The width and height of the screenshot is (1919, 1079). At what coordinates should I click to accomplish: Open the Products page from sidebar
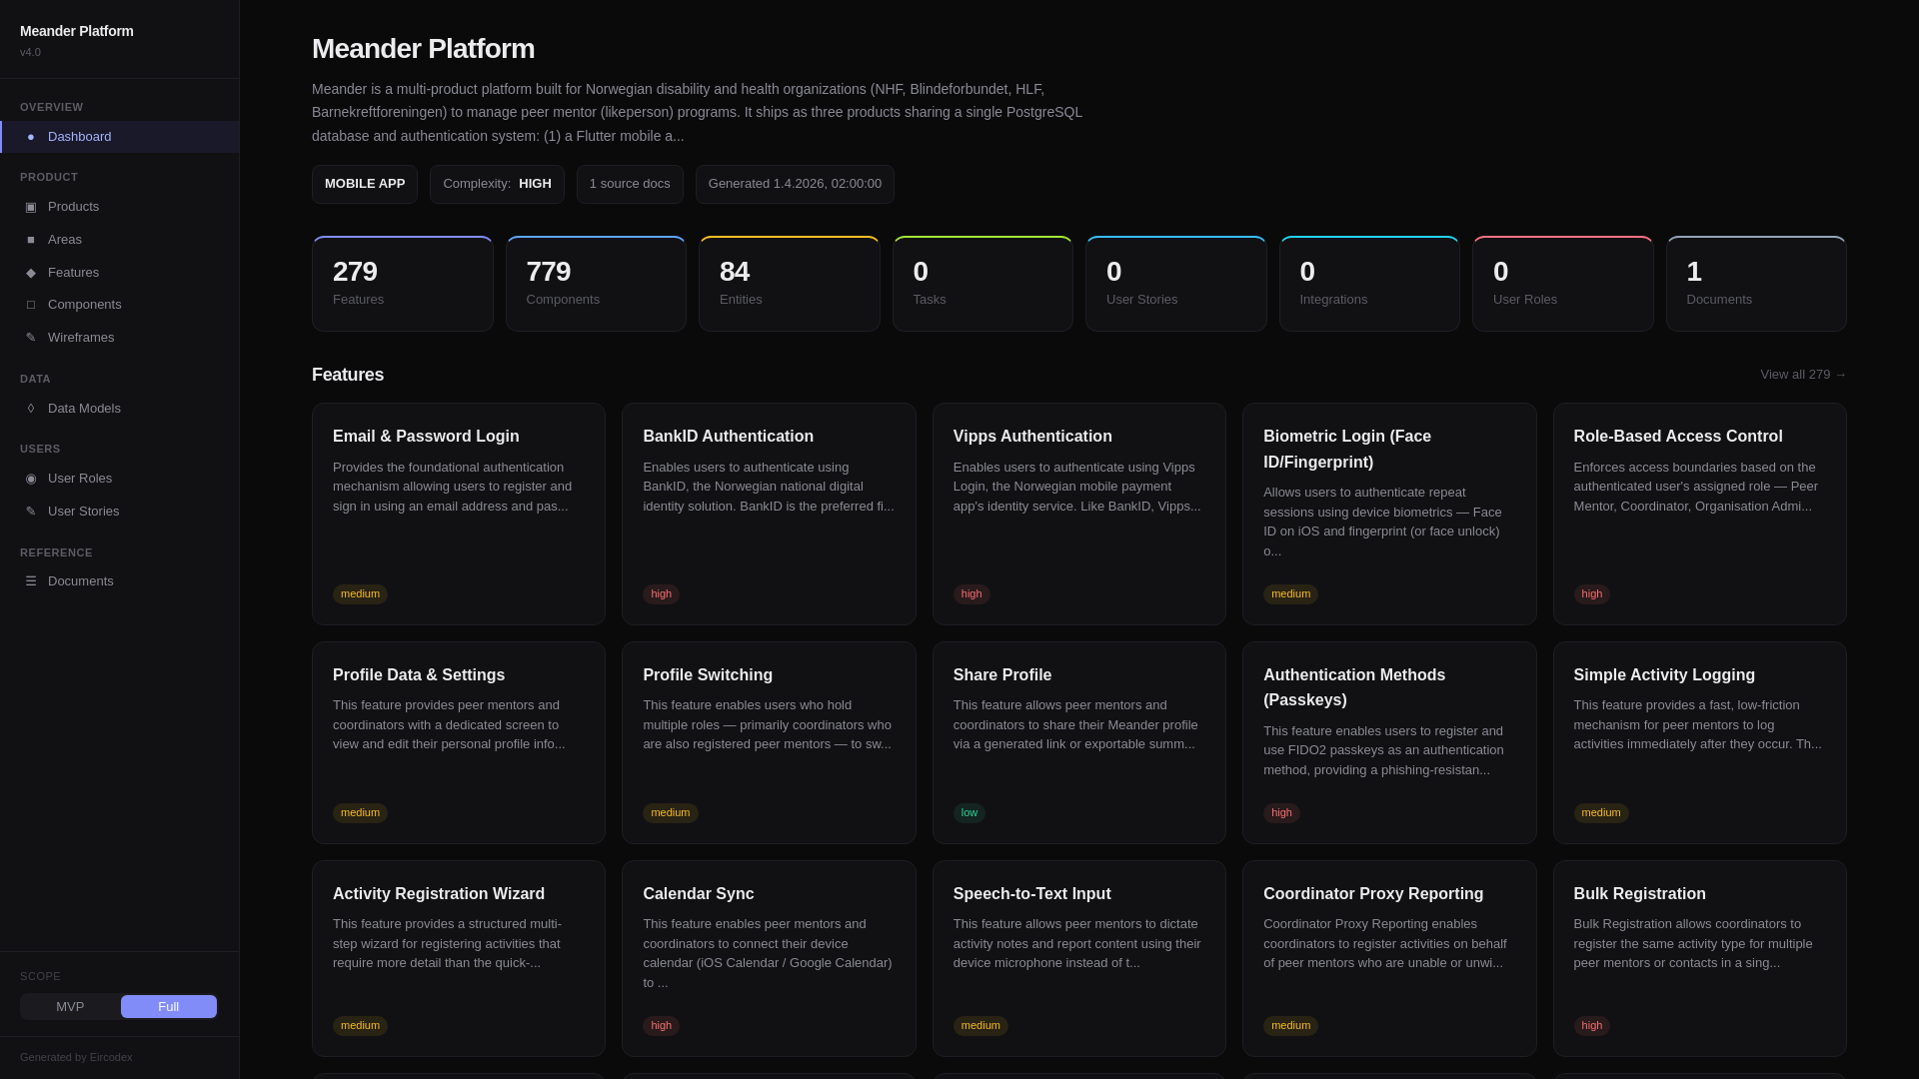tap(120, 207)
